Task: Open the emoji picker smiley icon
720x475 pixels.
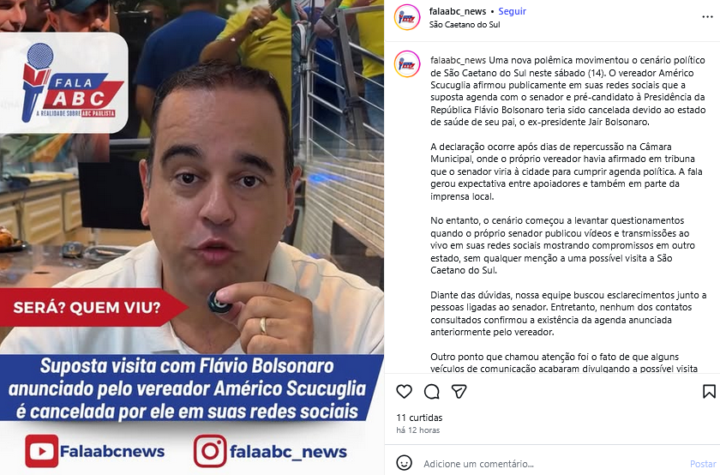Action: point(404,463)
